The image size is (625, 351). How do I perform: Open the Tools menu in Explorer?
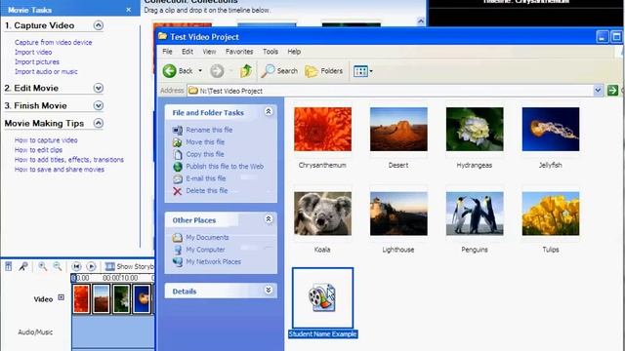pyautogui.click(x=271, y=52)
